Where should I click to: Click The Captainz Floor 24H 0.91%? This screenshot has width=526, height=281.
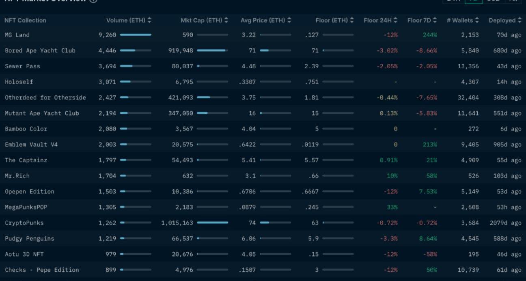pos(389,160)
